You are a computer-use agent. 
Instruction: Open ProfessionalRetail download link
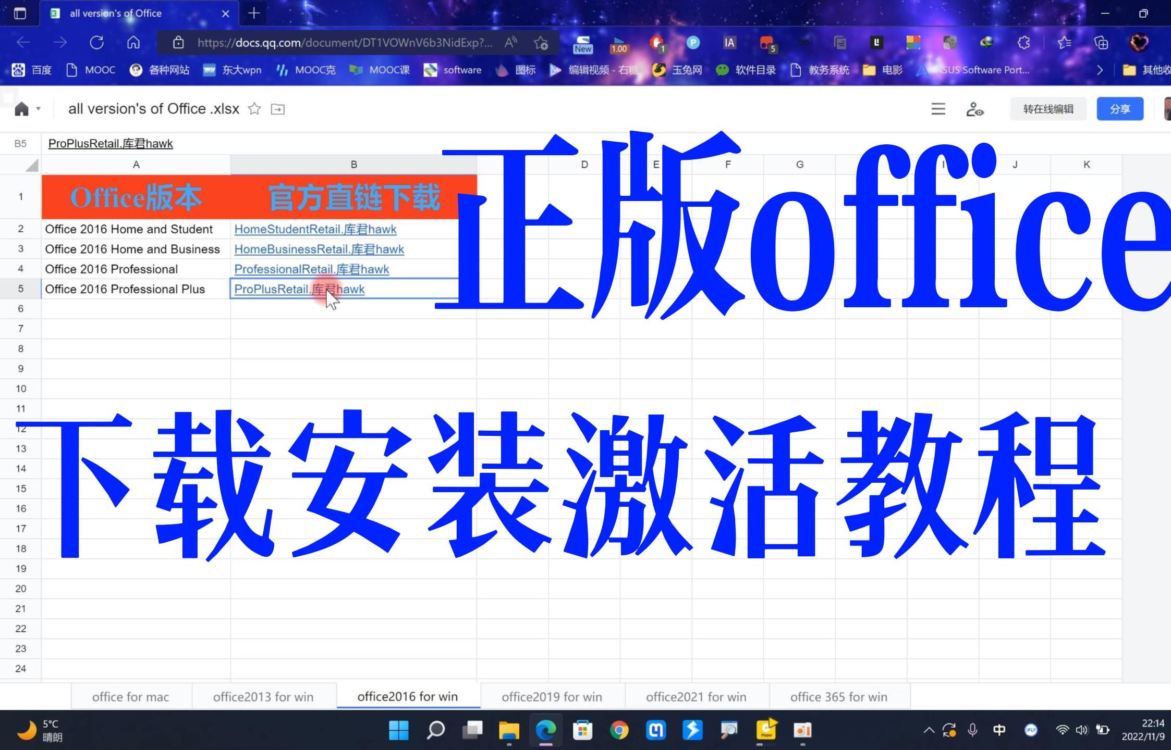312,269
